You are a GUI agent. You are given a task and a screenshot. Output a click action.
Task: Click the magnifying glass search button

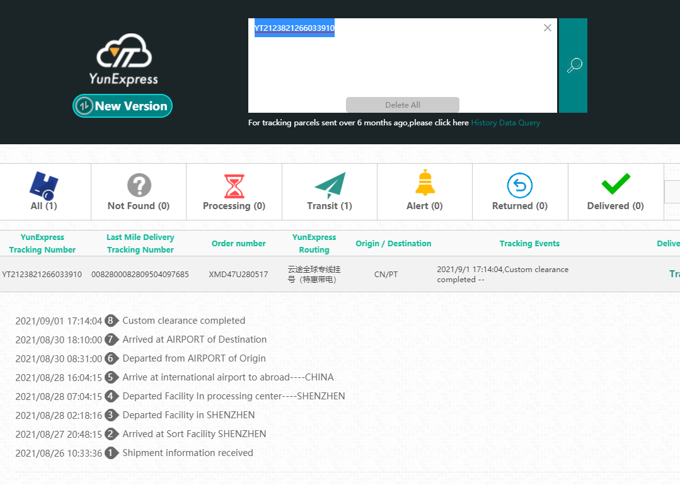coord(573,66)
